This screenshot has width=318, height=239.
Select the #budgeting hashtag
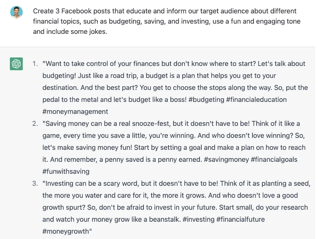point(206,99)
